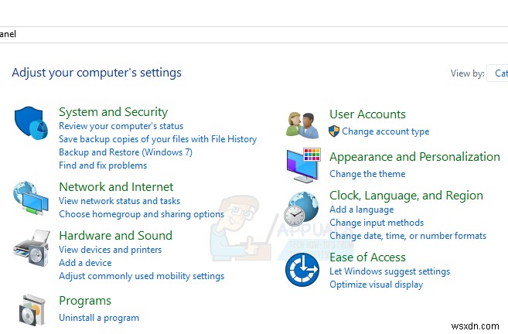Click the Hardware and Sound printer icon

click(31, 248)
